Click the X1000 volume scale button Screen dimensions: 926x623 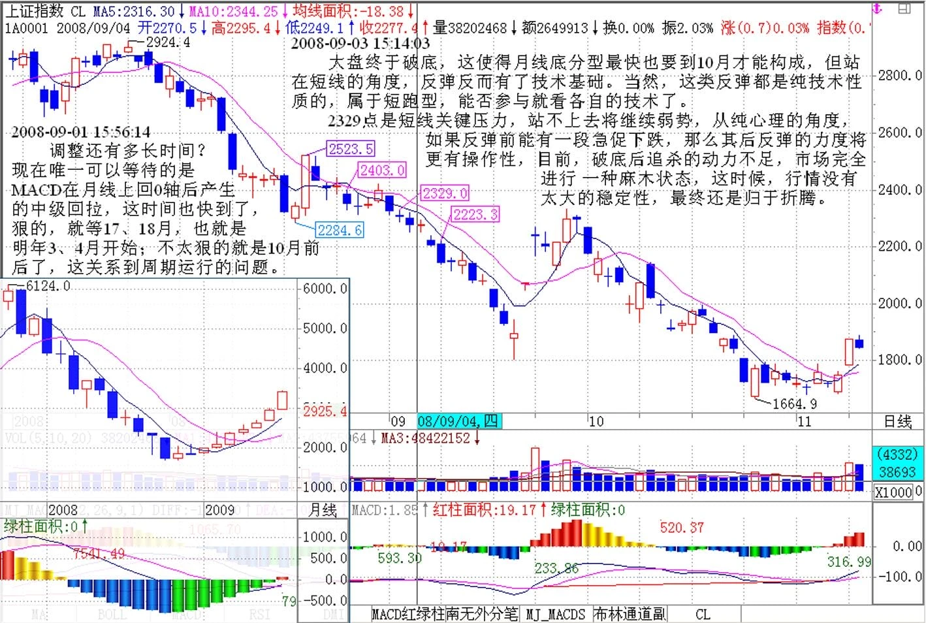(893, 492)
